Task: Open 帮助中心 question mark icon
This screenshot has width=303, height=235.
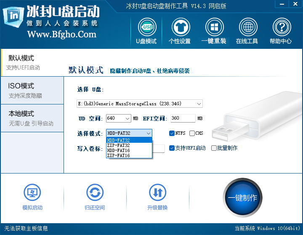Action: (x=282, y=27)
